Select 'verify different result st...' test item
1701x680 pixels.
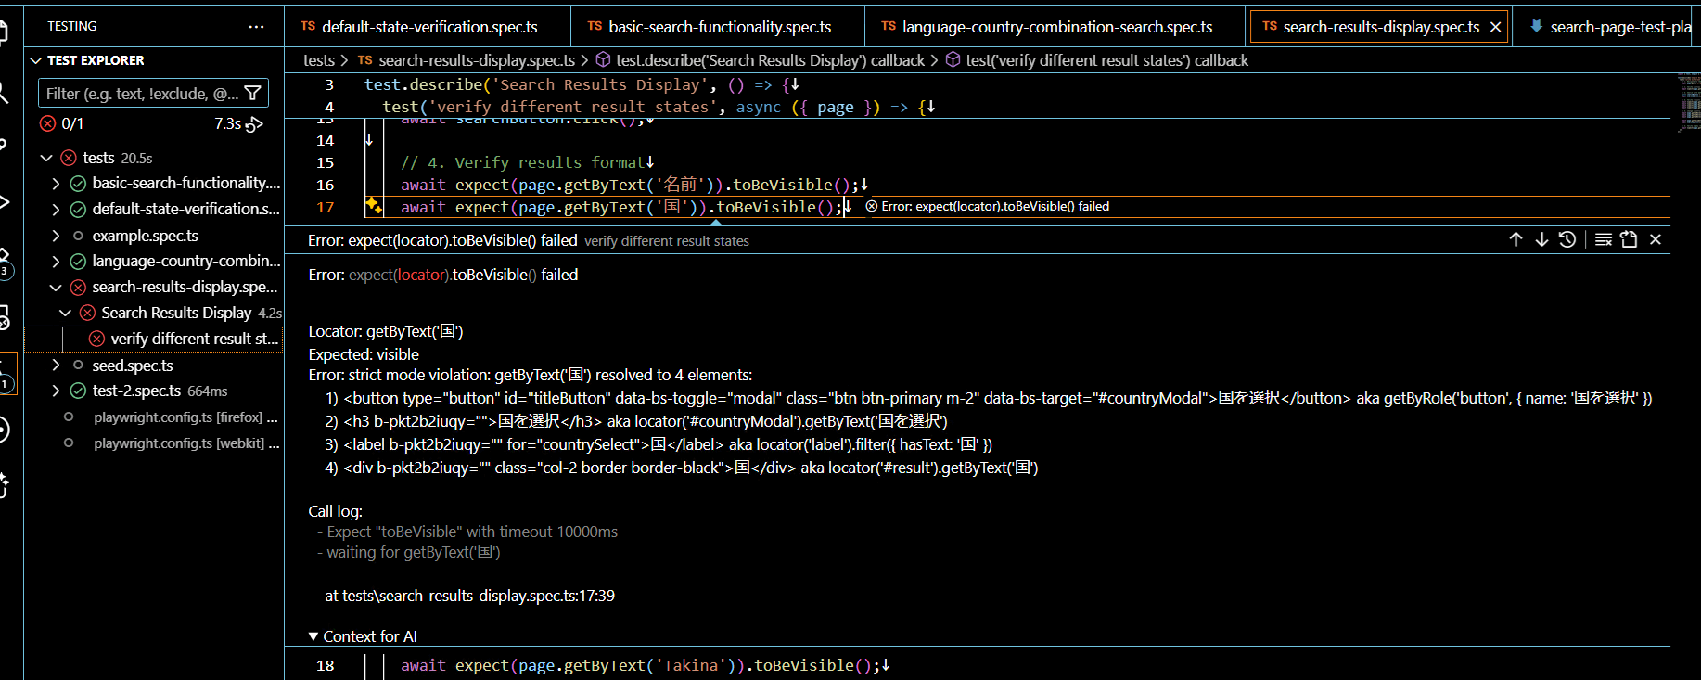pyautogui.click(x=194, y=339)
